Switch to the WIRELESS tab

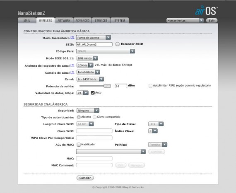click(x=46, y=21)
